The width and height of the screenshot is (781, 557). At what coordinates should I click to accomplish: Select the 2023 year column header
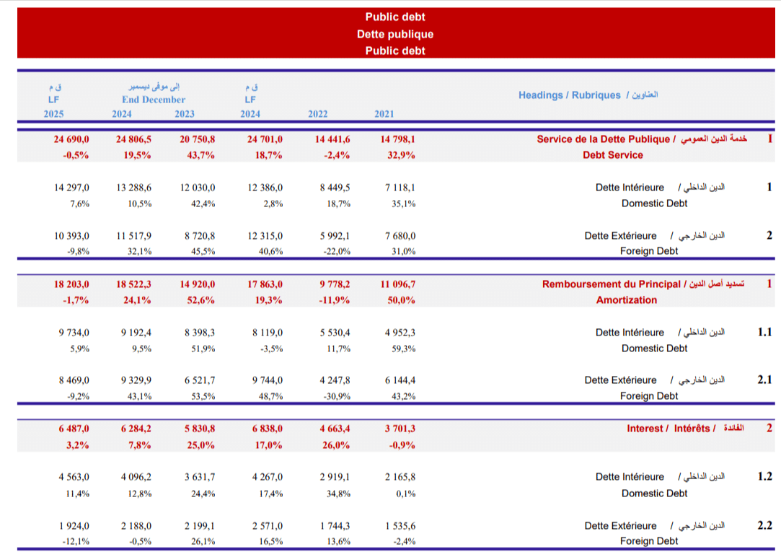pyautogui.click(x=184, y=114)
